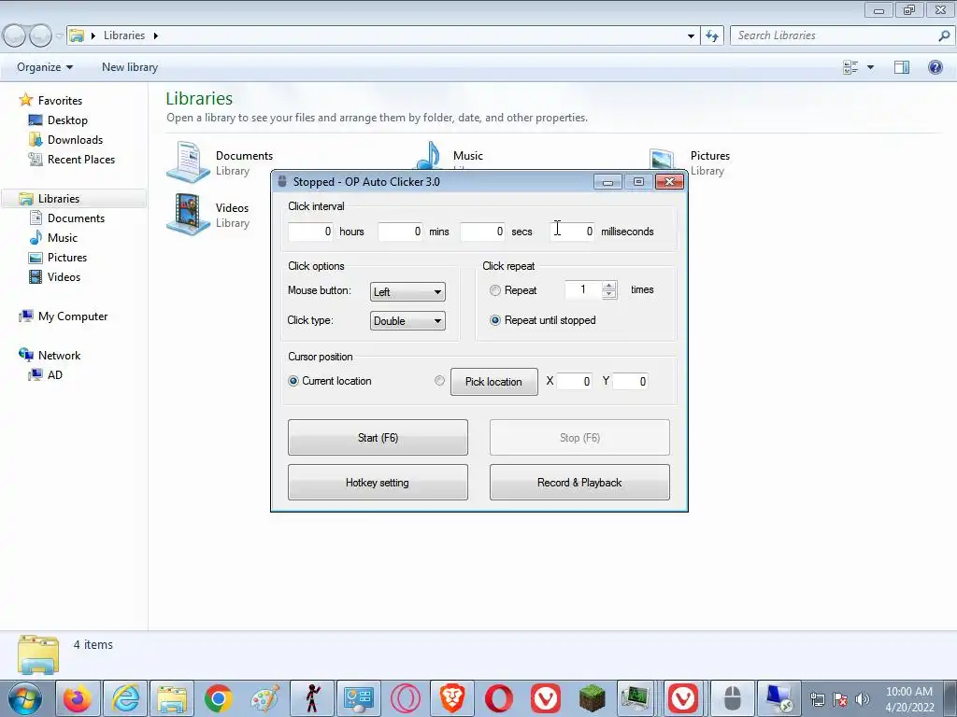Click the Explorer help question mark icon
The height and width of the screenshot is (717, 957).
pos(935,67)
